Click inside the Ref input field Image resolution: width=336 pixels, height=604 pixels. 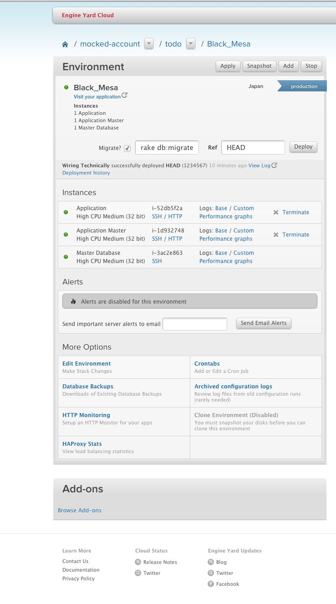[253, 147]
